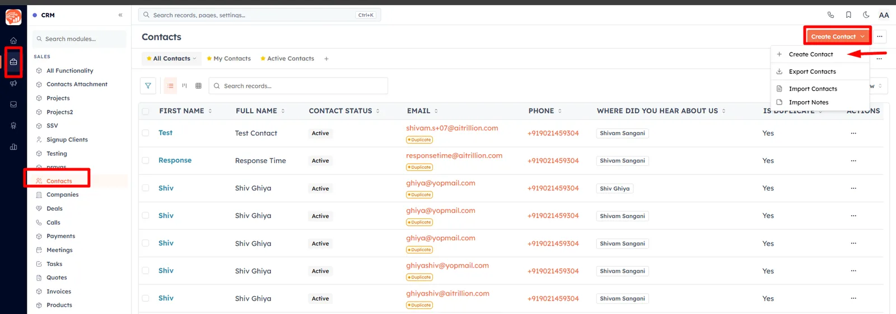Open the Response contact first name link

tap(175, 160)
